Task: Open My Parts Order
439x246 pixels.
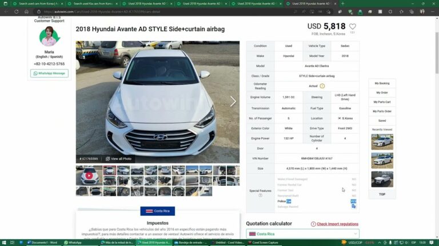Action: (382, 111)
